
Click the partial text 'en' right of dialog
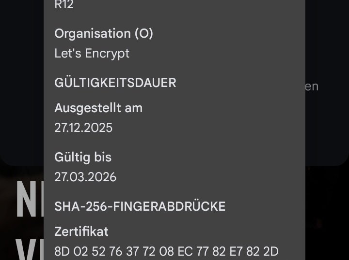pyautogui.click(x=312, y=87)
